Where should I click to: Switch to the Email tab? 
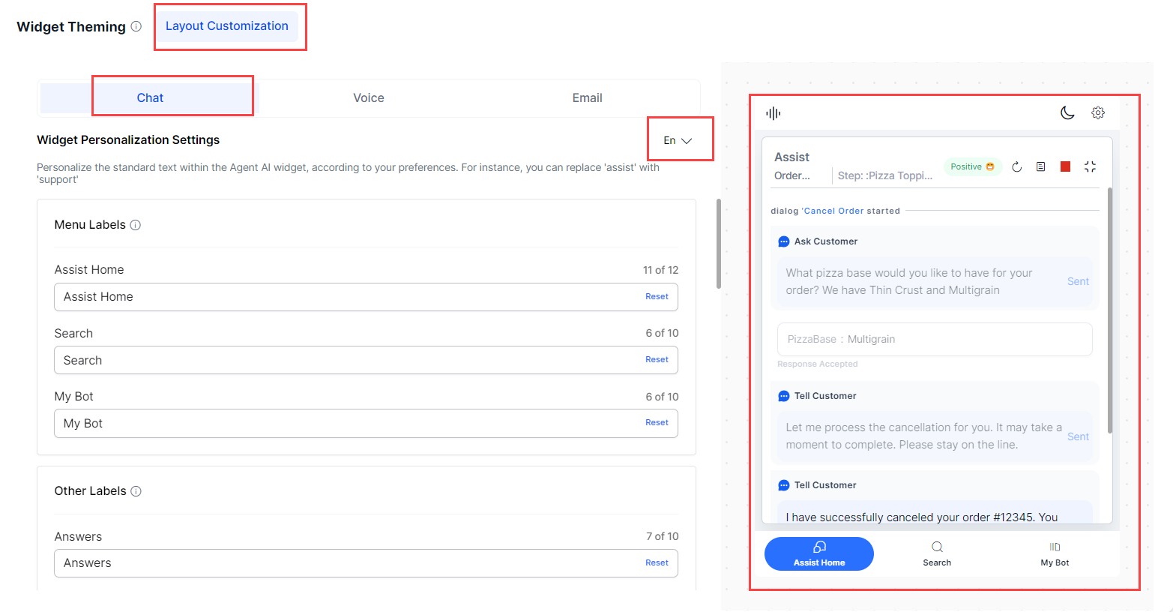(587, 98)
